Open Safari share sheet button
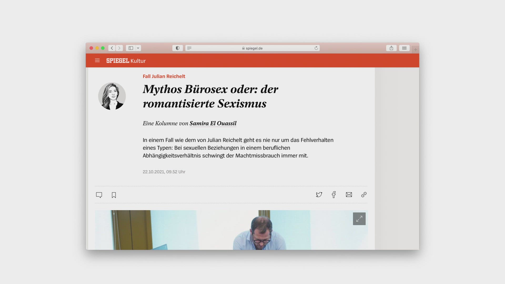 pos(391,48)
